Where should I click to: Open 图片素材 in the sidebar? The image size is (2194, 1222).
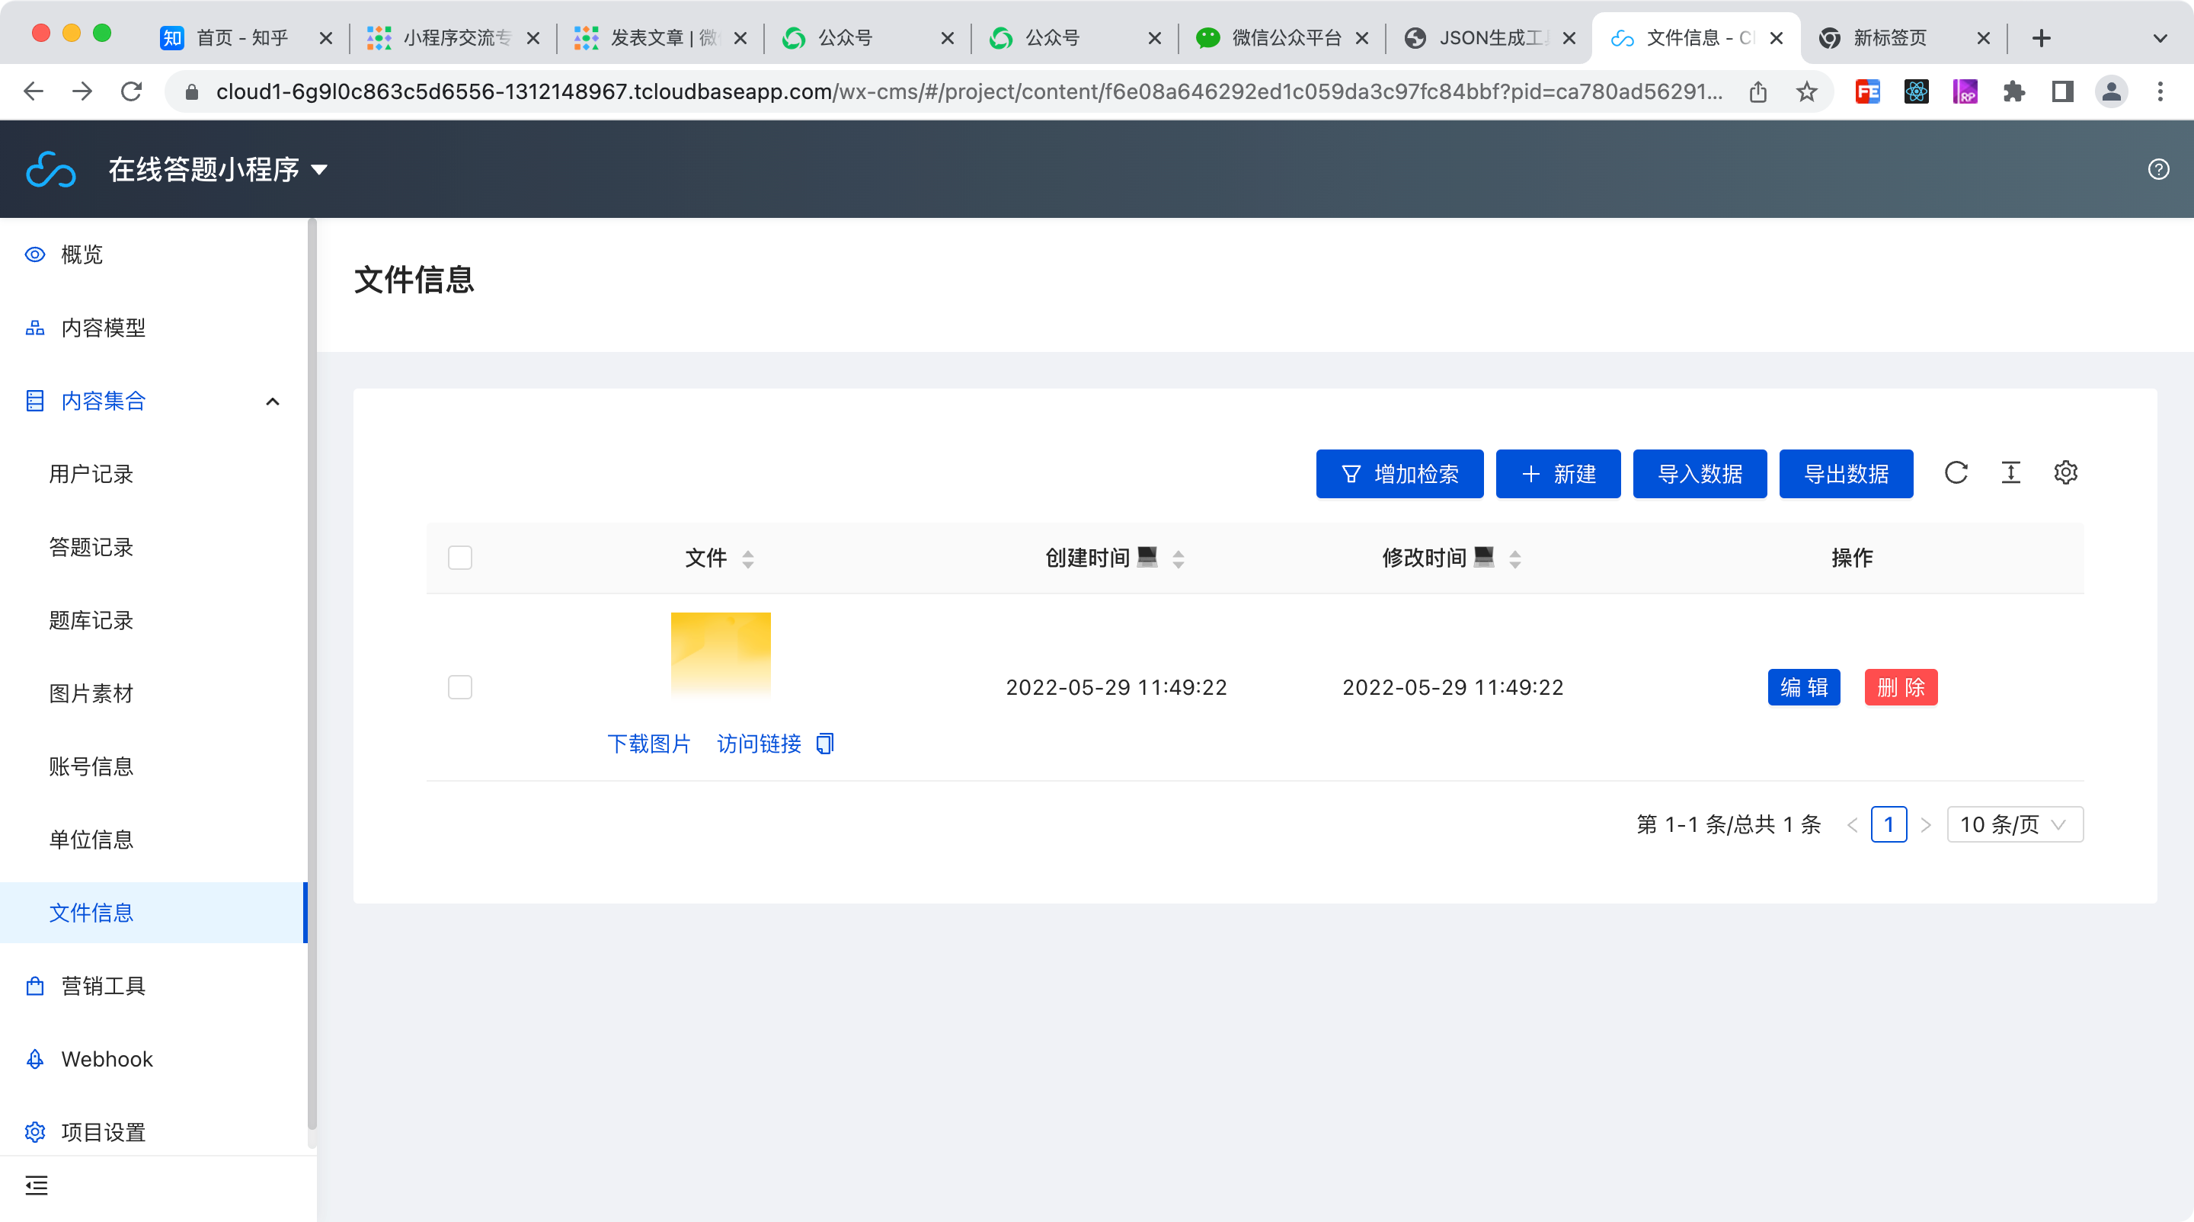pos(91,693)
